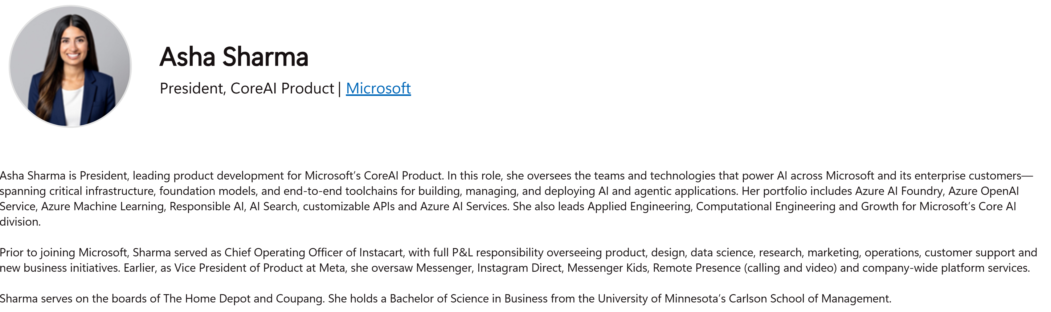The width and height of the screenshot is (1051, 312).
Task: Click the word Coupang in last paragraph
Action: [x=300, y=299]
